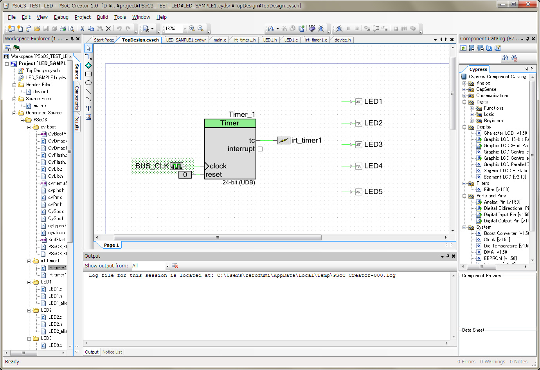Image resolution: width=540 pixels, height=370 pixels.
Task: Click the Undo arrow icon
Action: (x=119, y=29)
